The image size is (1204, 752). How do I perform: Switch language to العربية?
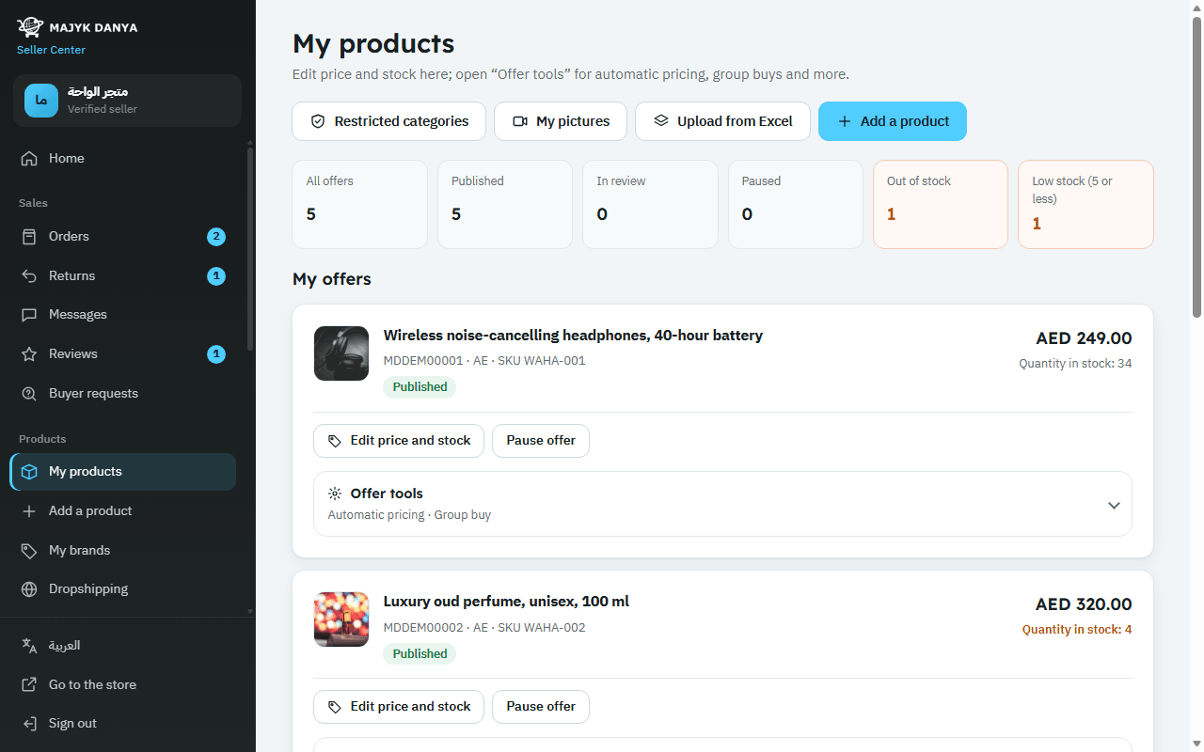point(123,646)
